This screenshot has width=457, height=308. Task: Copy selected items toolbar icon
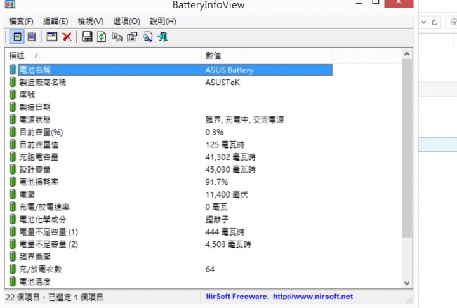(x=117, y=37)
